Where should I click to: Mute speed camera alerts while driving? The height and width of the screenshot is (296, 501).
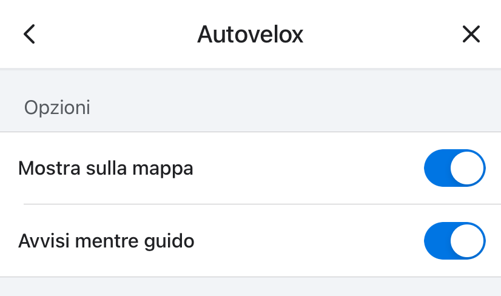tap(454, 241)
